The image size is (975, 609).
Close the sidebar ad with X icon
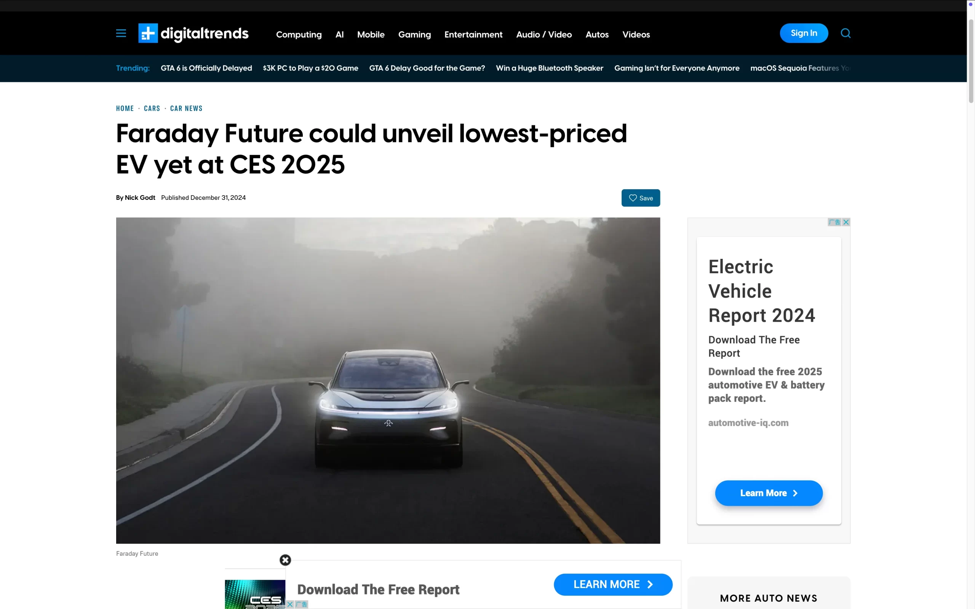(846, 222)
